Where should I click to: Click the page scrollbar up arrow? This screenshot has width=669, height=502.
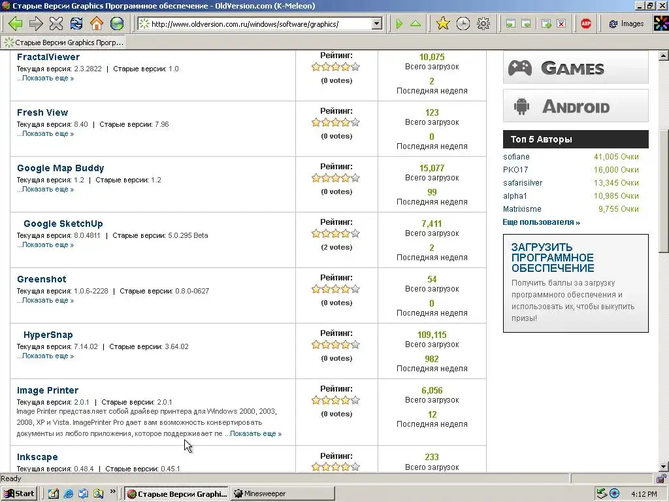pyautogui.click(x=664, y=56)
